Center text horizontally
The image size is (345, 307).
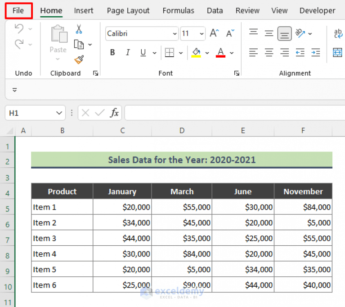point(269,52)
